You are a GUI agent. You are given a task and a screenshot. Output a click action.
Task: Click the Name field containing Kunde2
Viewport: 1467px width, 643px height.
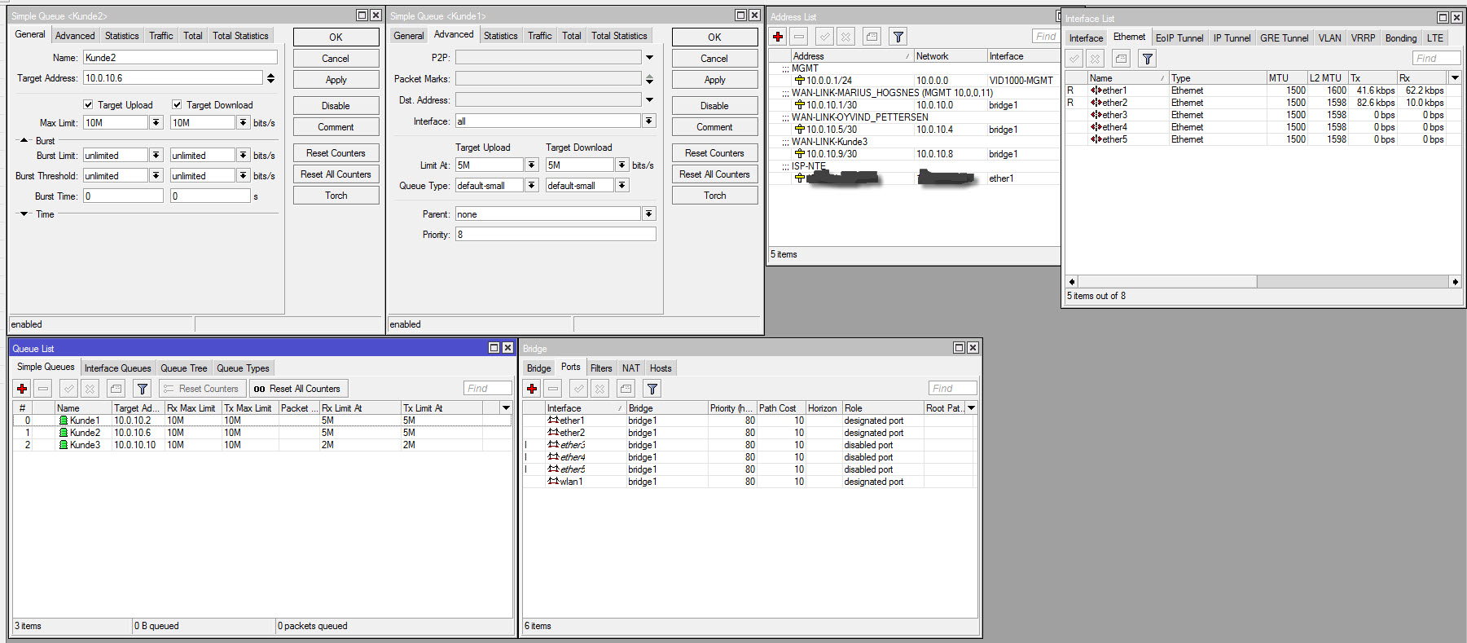point(179,58)
